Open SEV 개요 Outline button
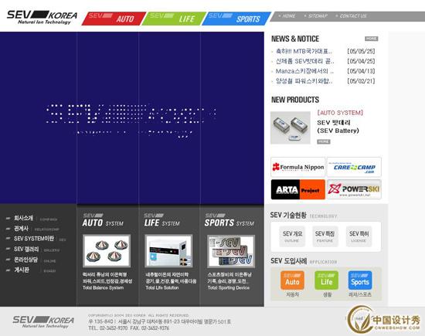 click(292, 236)
